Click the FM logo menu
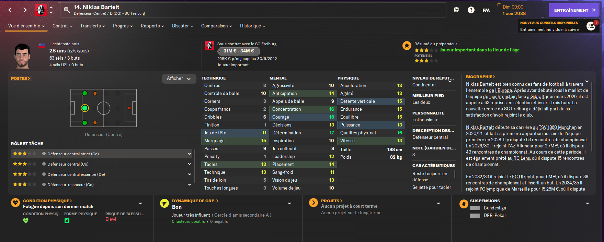The image size is (604, 242). click(486, 10)
